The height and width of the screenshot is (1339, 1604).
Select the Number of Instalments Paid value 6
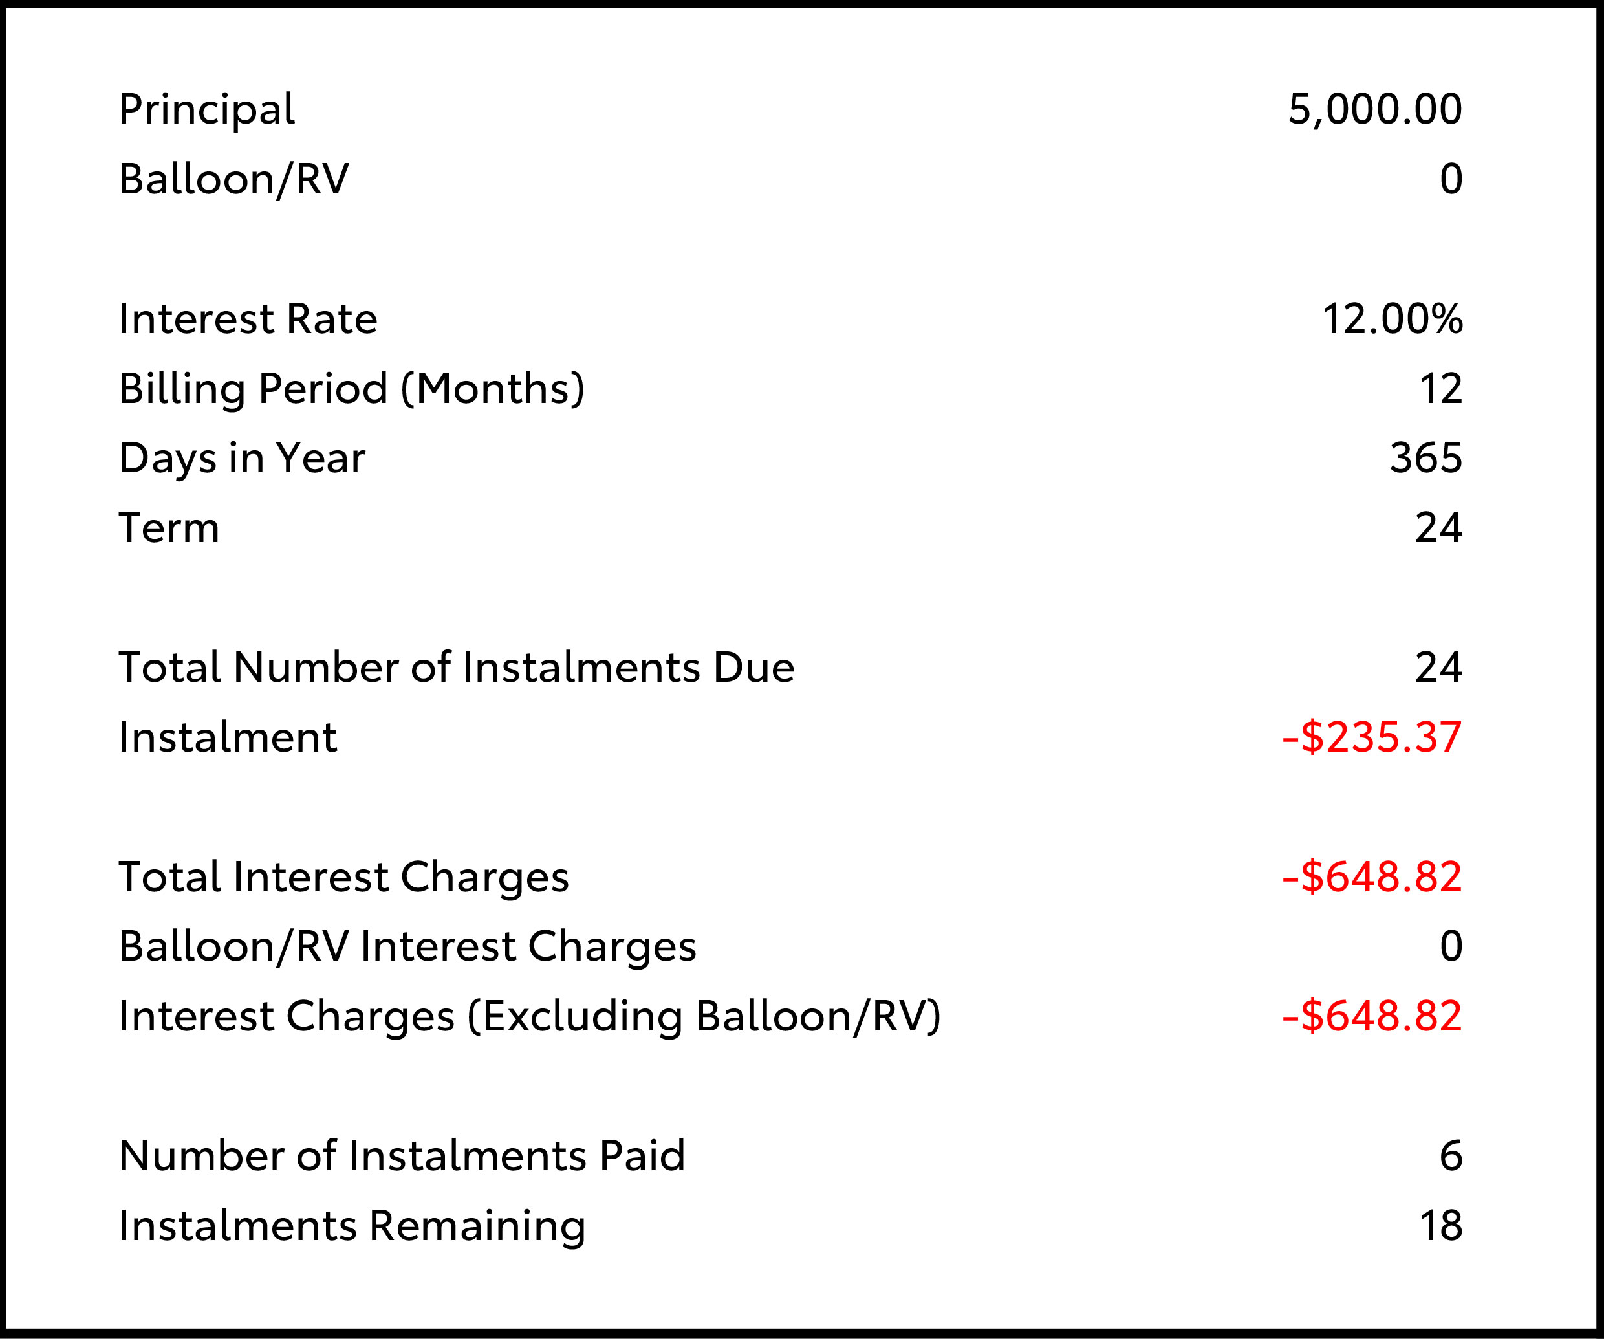tap(1451, 1156)
